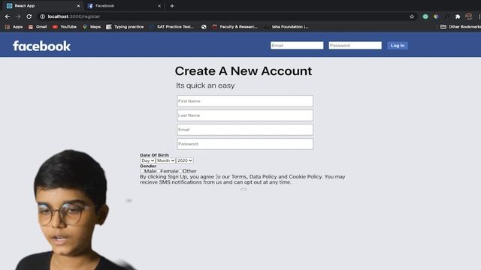Click the browser forward arrow
Viewport: 481px width, 270px height.
(18, 16)
